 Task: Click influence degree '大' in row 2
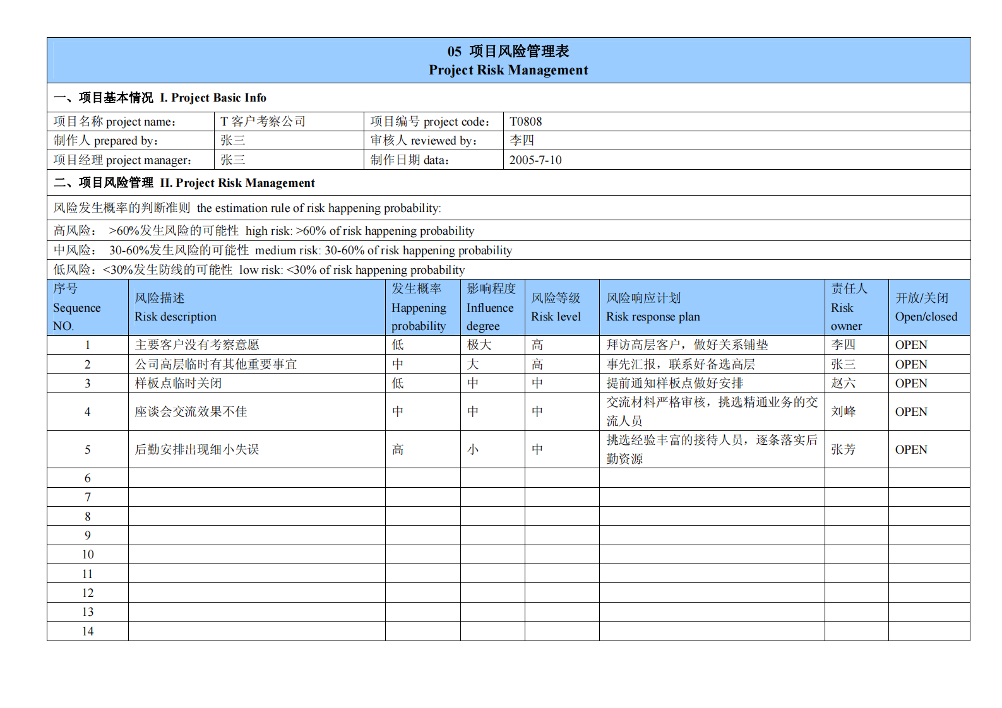click(473, 365)
